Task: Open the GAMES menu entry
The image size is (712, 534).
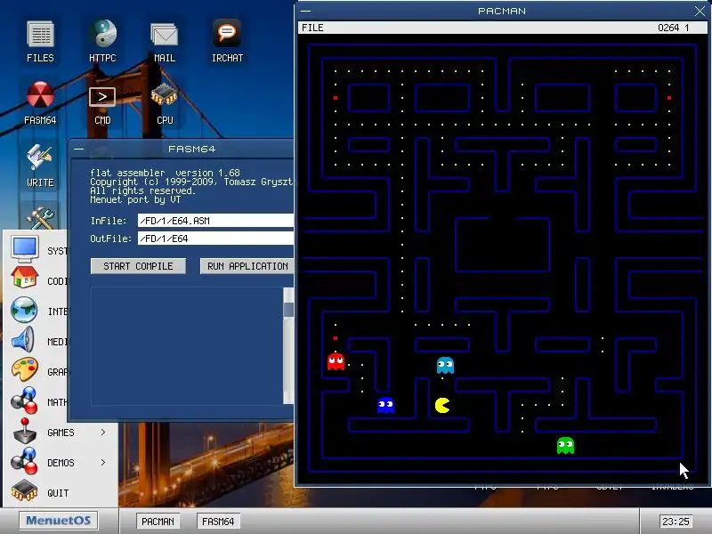Action: (61, 433)
